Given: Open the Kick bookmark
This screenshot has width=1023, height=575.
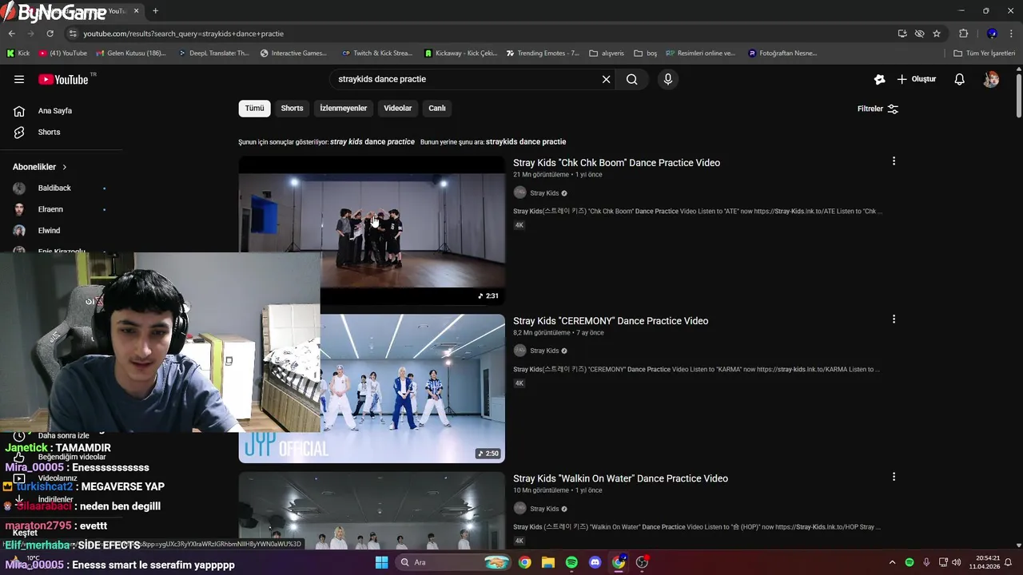Looking at the screenshot, I should coord(18,54).
